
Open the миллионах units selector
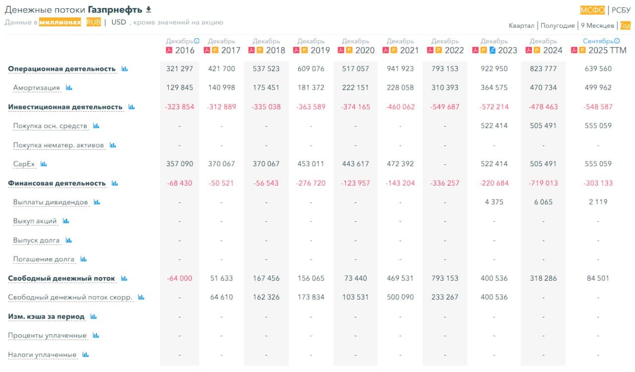tap(60, 22)
